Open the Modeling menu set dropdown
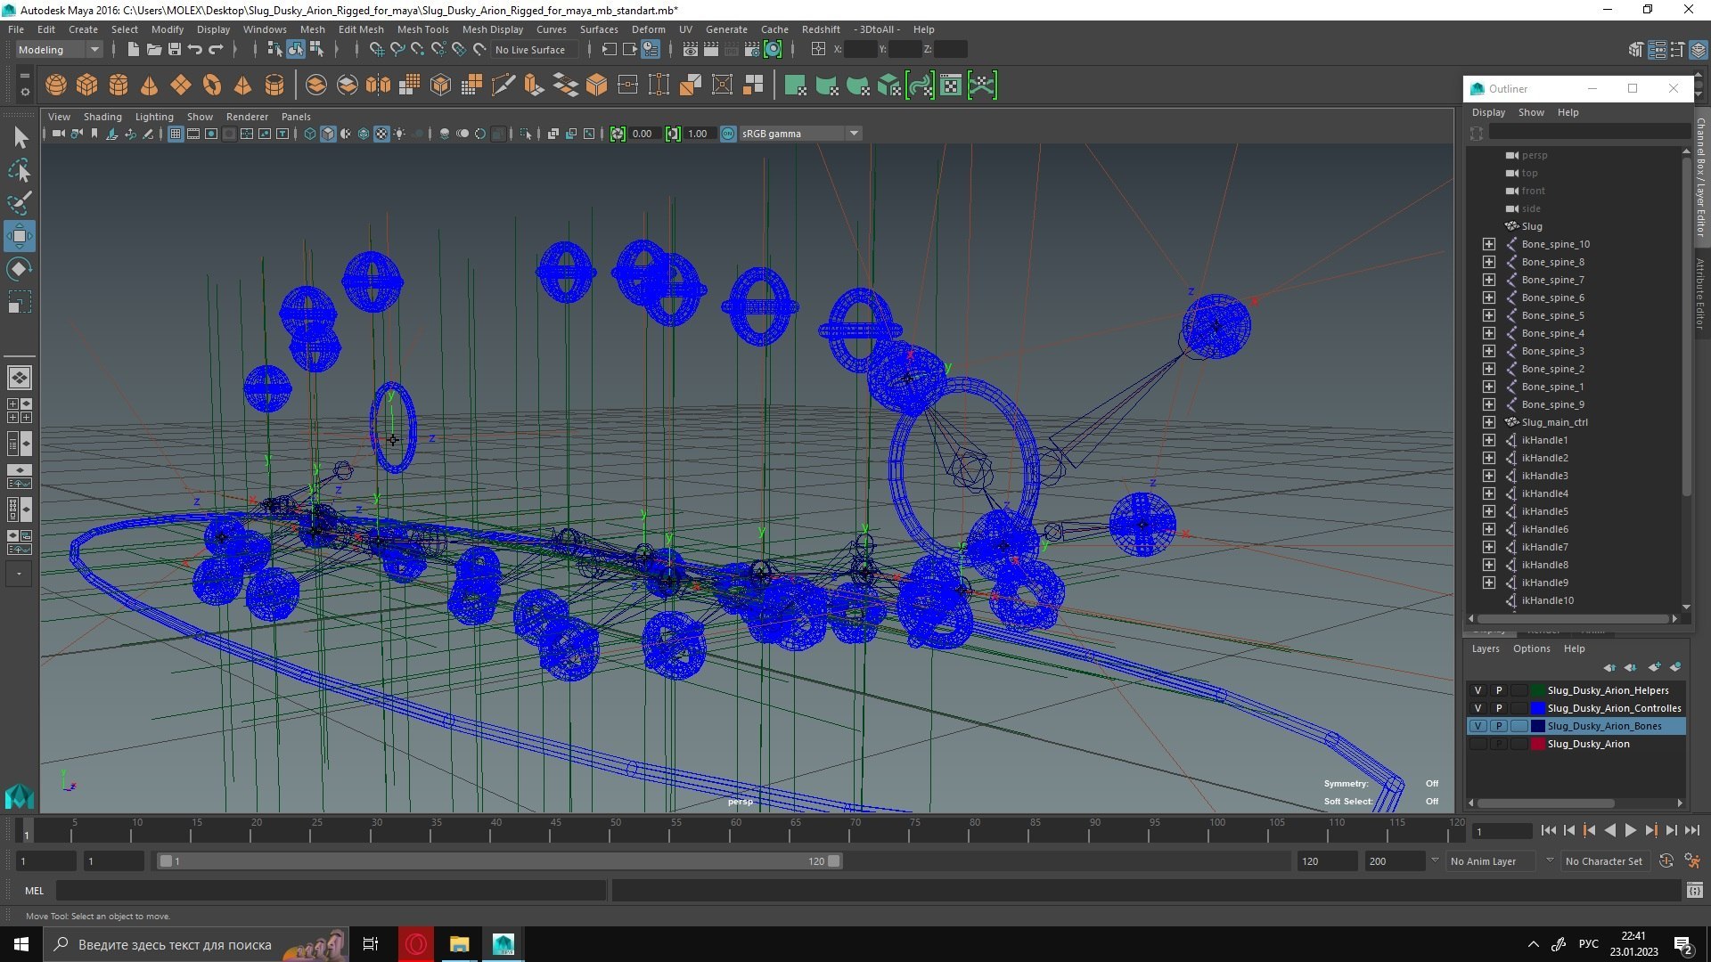Image resolution: width=1711 pixels, height=962 pixels. click(59, 50)
